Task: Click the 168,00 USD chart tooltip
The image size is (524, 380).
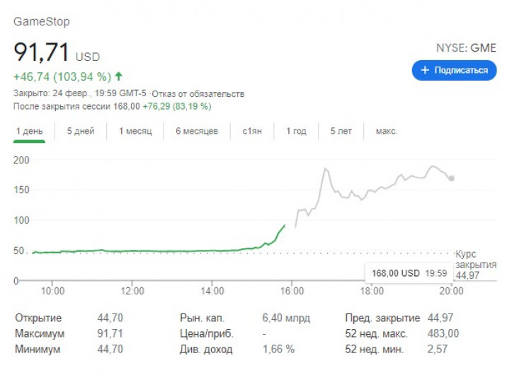Action: tap(406, 272)
